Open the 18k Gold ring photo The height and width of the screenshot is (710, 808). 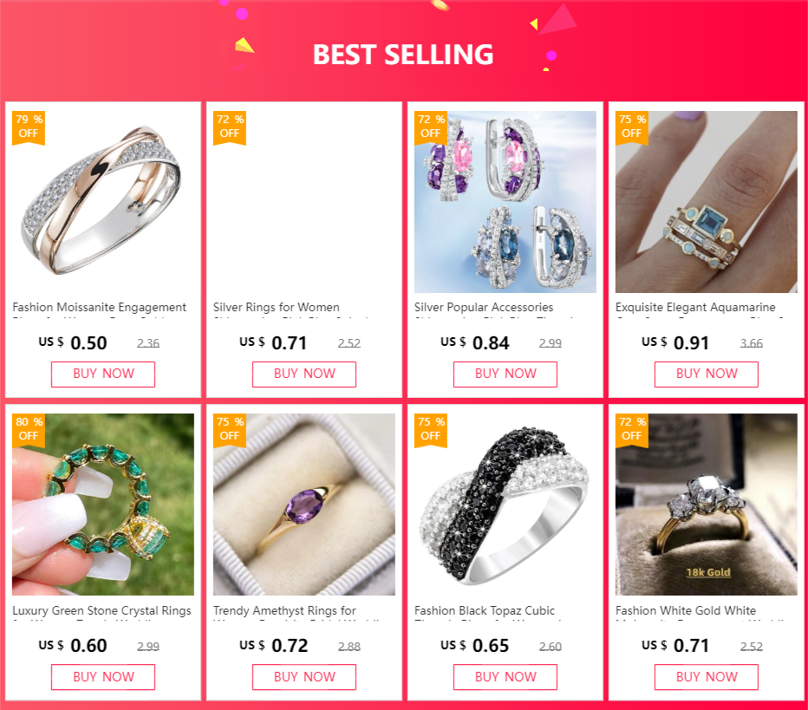click(x=706, y=505)
